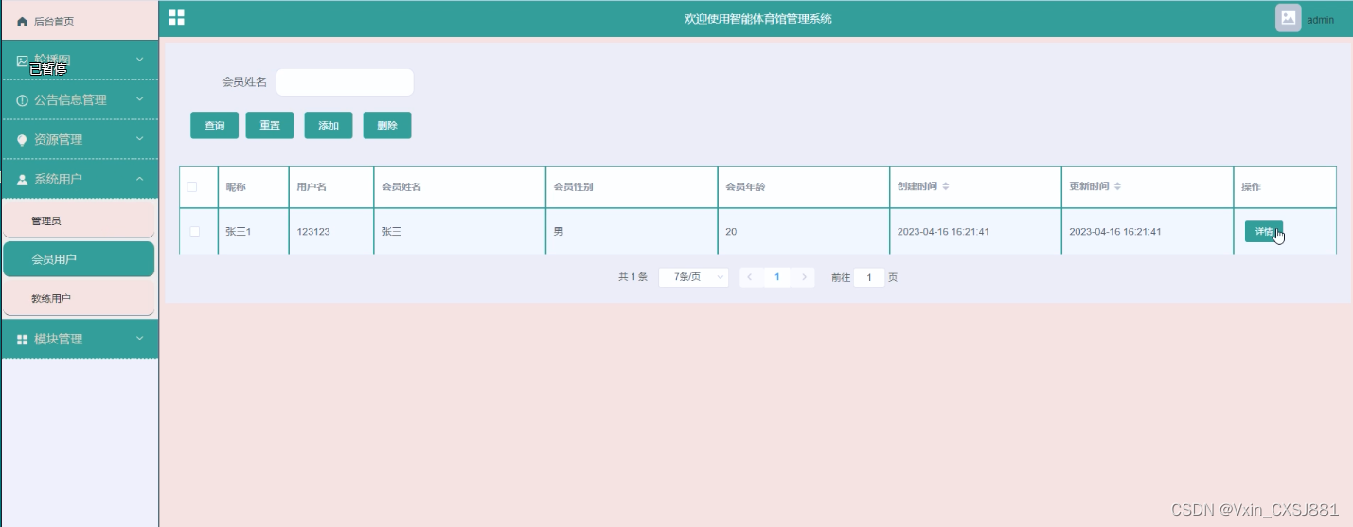
Task: Click the 添加 add button
Action: coord(329,126)
